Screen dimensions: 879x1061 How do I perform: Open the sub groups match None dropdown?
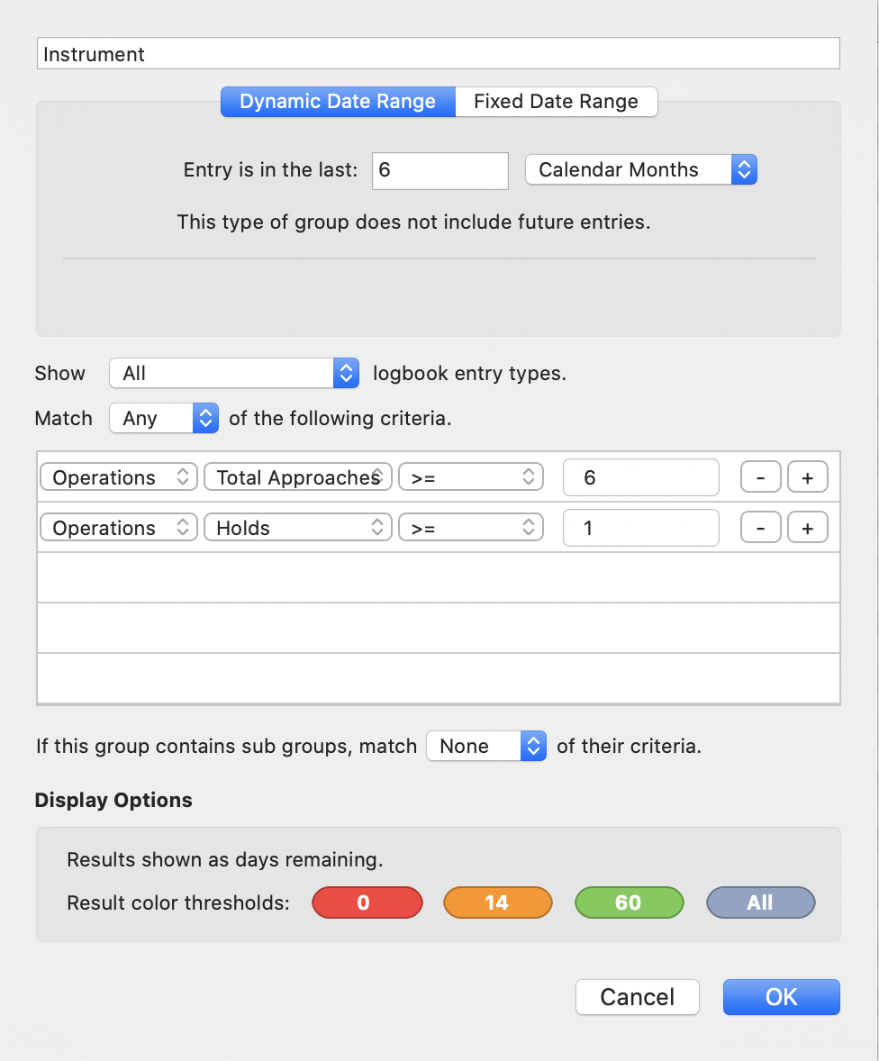coord(486,746)
